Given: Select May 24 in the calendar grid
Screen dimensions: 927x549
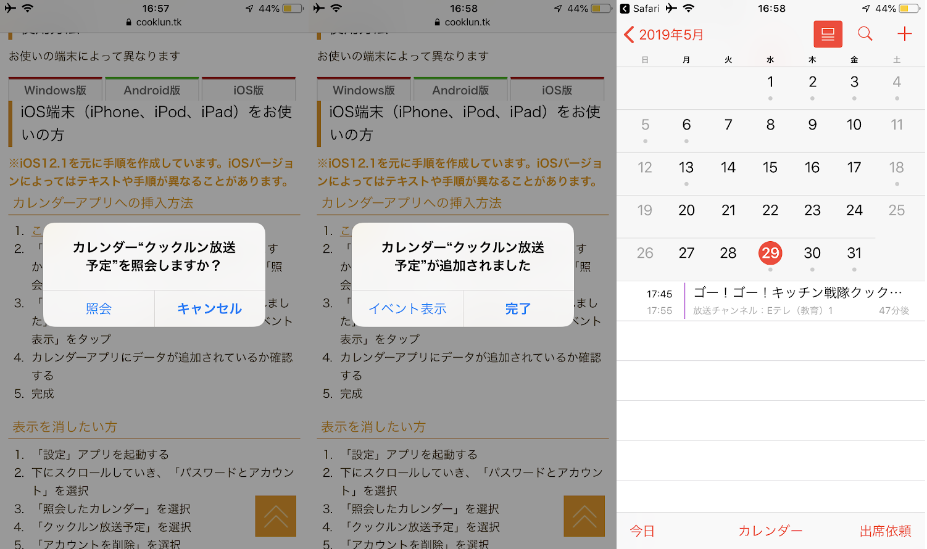Looking at the screenshot, I should pyautogui.click(x=854, y=210).
